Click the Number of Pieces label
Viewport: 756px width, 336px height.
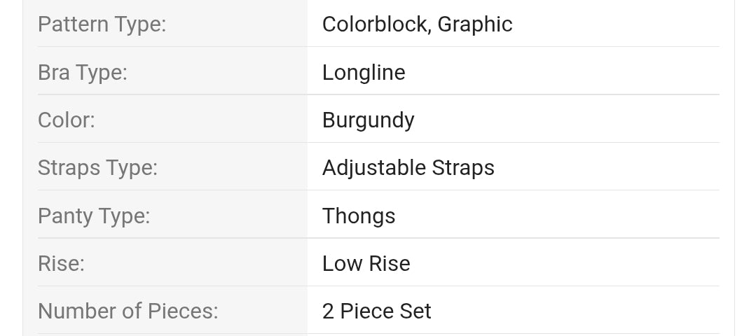(x=128, y=311)
